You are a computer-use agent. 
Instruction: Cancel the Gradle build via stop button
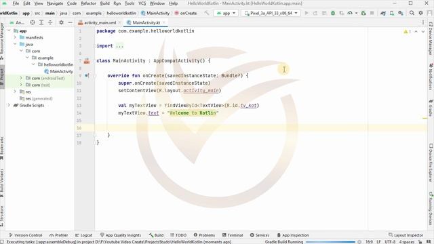[359, 242]
